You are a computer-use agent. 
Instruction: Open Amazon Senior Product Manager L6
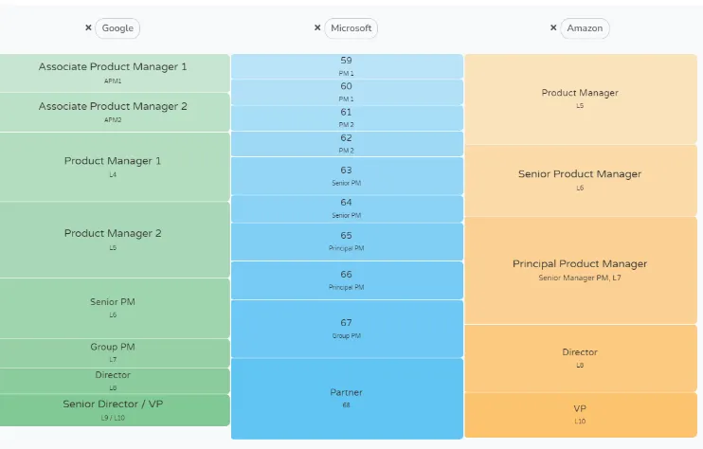tap(581, 181)
